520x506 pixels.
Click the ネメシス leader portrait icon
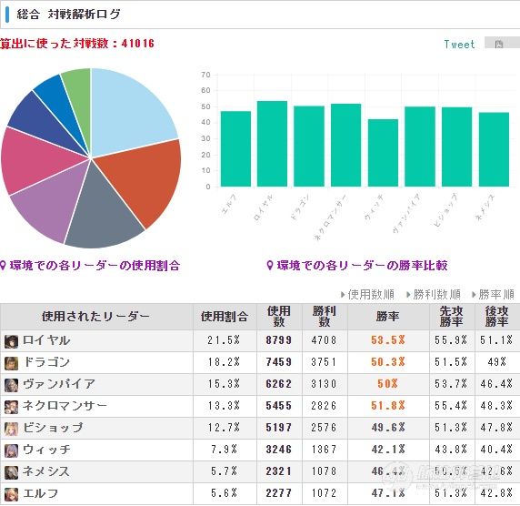coord(11,472)
